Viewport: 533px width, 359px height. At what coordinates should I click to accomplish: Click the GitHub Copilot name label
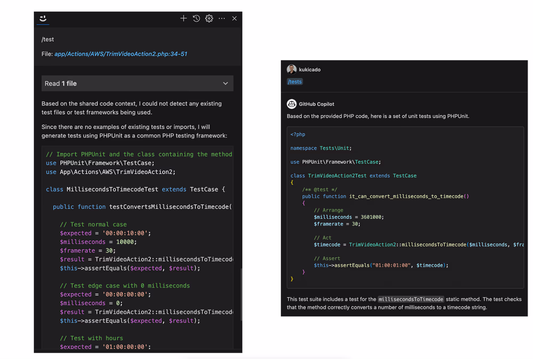coord(316,104)
